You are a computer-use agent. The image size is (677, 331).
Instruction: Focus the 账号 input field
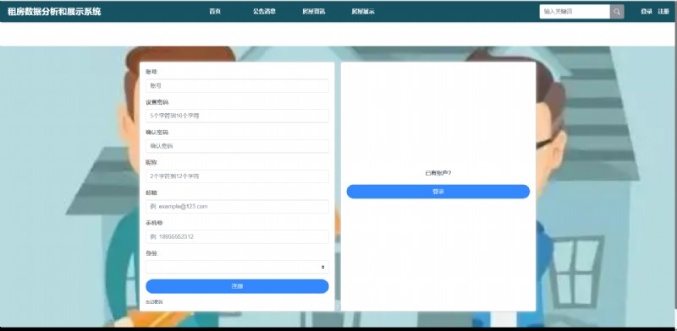(x=237, y=86)
